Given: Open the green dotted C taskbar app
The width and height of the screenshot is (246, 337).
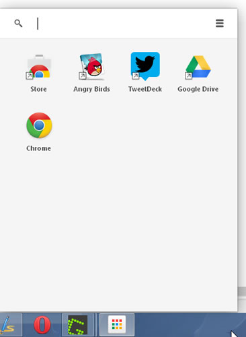Looking at the screenshot, I should click(x=77, y=325).
